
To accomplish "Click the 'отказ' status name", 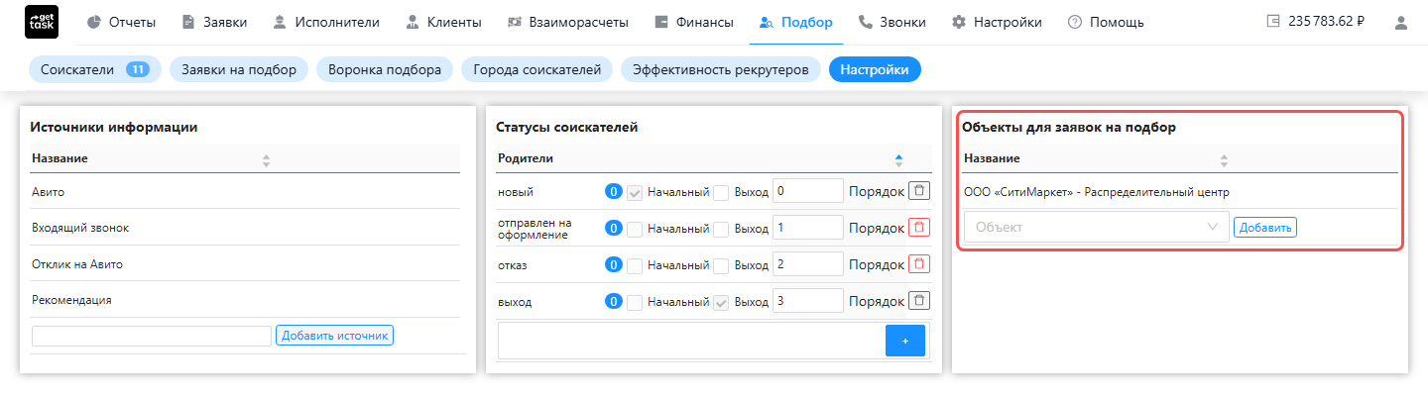I will click(x=513, y=265).
